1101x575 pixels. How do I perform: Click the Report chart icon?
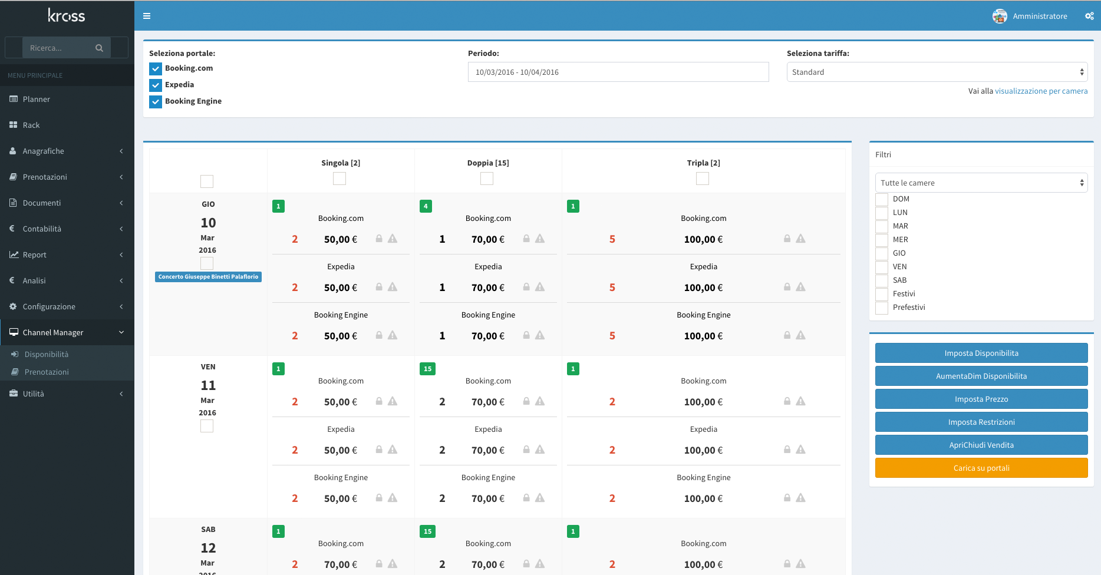[x=14, y=255]
